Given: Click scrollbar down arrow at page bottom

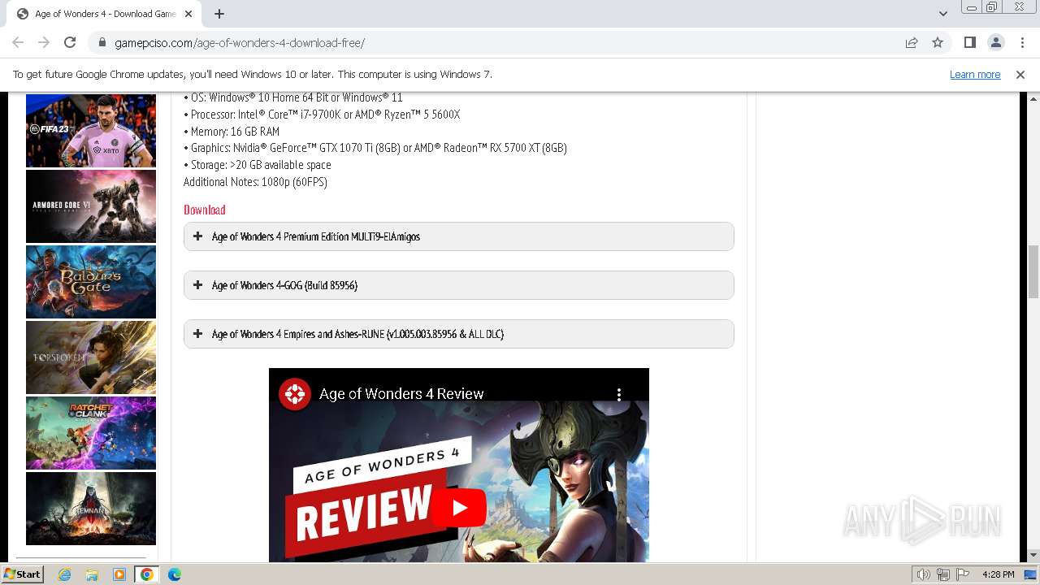Looking at the screenshot, I should click(1033, 555).
